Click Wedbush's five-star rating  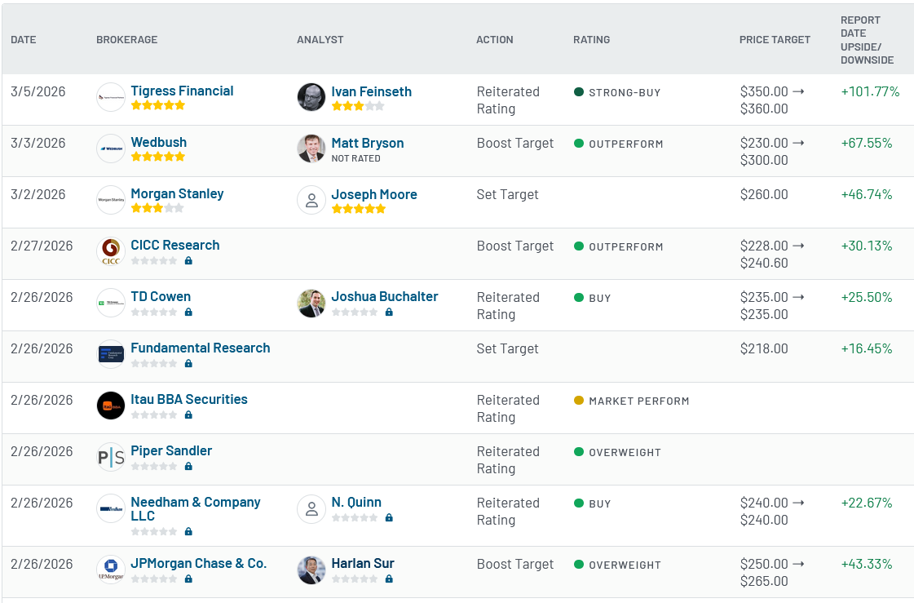[158, 157]
